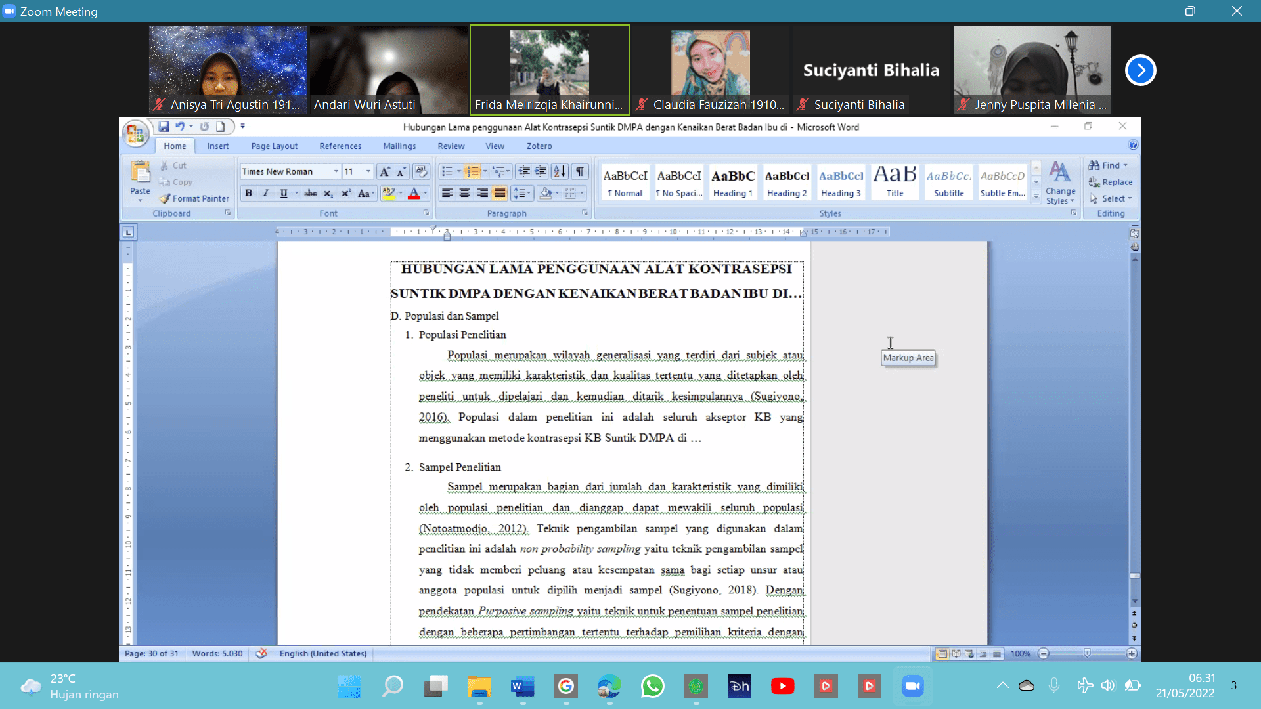Toggle the Normal style
Image resolution: width=1261 pixels, height=709 pixels.
(x=625, y=183)
